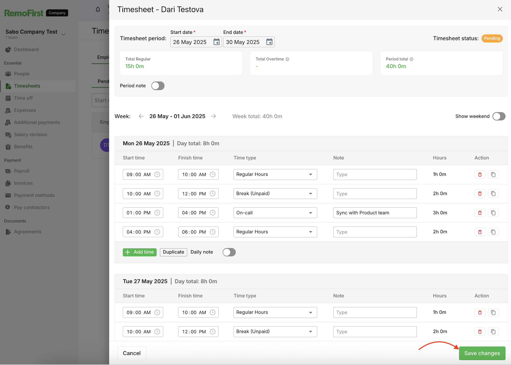511x365 pixels.
Task: Turn on Show weekend toggle
Action: (499, 116)
